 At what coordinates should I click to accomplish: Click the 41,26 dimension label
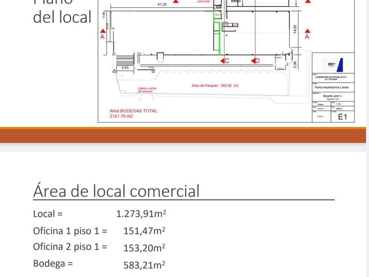[x=162, y=4]
